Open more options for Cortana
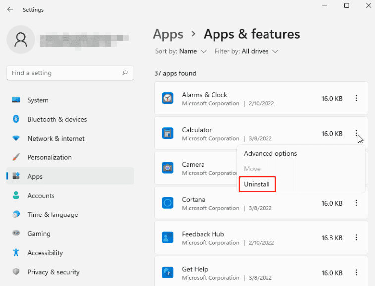Image resolution: width=375 pixels, height=286 pixels. coord(356,203)
